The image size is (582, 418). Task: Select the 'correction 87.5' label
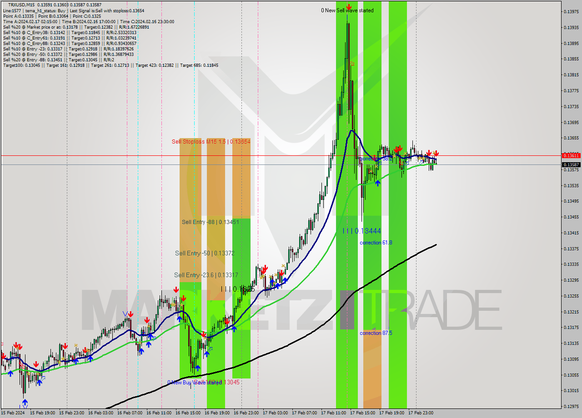pos(376,333)
